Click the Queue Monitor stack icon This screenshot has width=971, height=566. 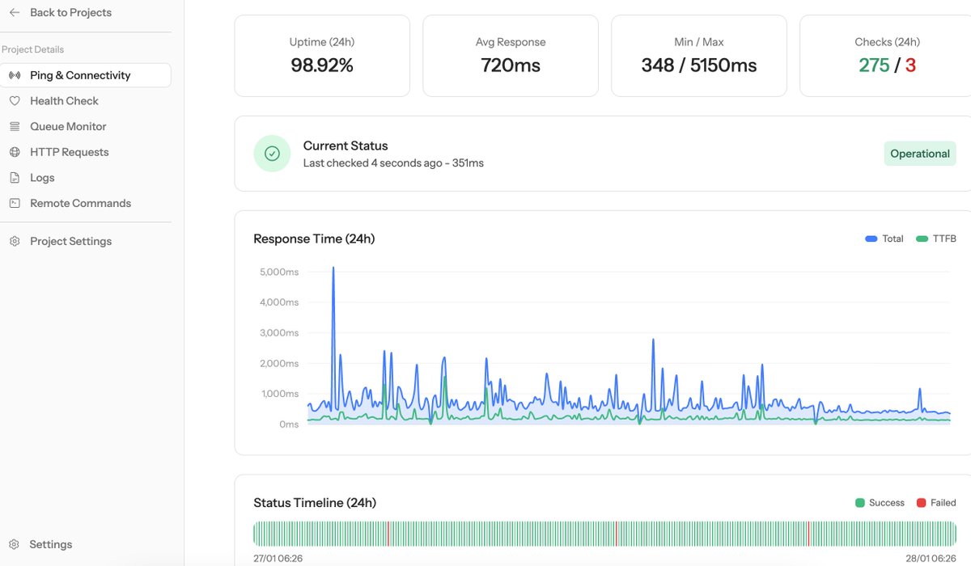pyautogui.click(x=15, y=126)
